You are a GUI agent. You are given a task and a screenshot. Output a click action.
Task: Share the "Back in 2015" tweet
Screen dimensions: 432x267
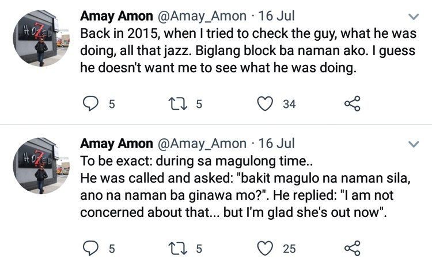[351, 104]
